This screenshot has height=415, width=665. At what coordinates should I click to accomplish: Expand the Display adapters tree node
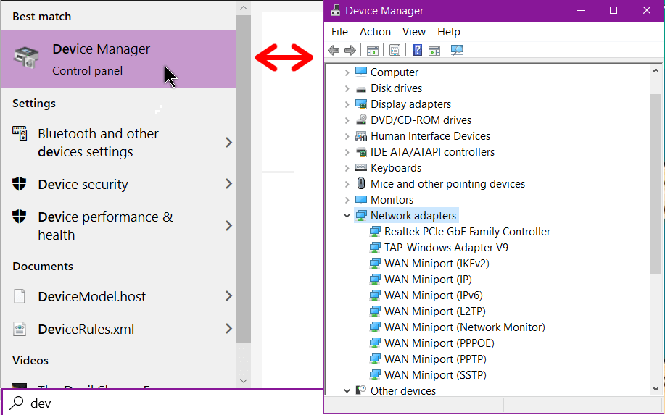tap(347, 104)
